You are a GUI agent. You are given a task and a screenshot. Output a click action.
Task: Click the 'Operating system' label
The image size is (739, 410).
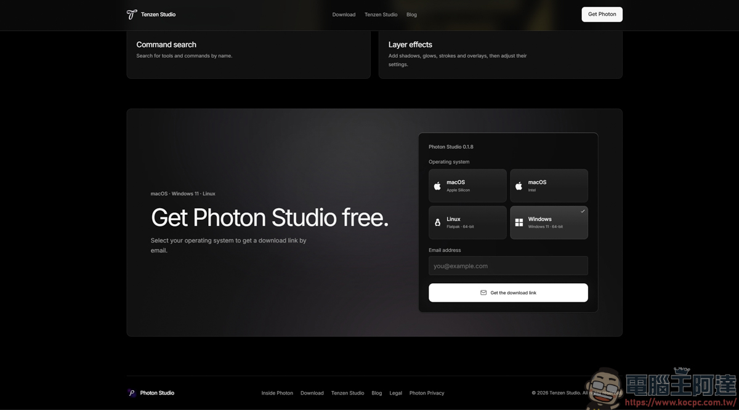pyautogui.click(x=449, y=162)
